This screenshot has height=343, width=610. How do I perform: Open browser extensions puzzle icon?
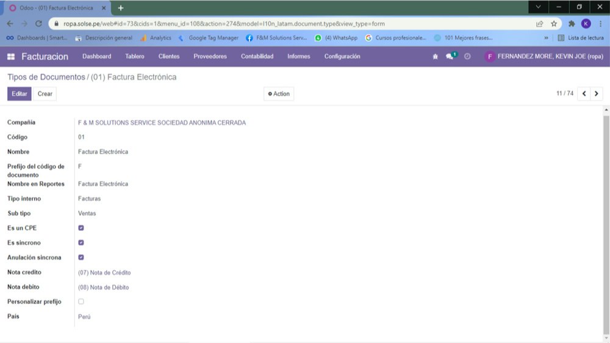572,24
